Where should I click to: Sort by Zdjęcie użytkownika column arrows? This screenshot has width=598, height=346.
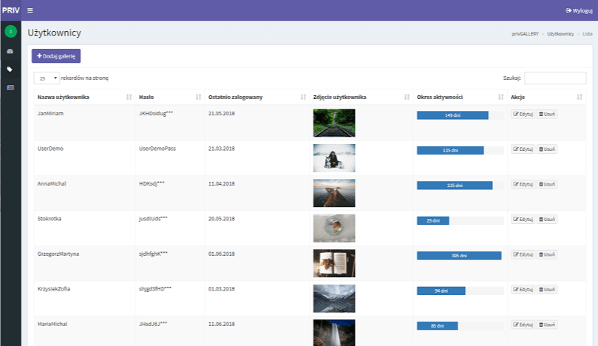pyautogui.click(x=407, y=97)
